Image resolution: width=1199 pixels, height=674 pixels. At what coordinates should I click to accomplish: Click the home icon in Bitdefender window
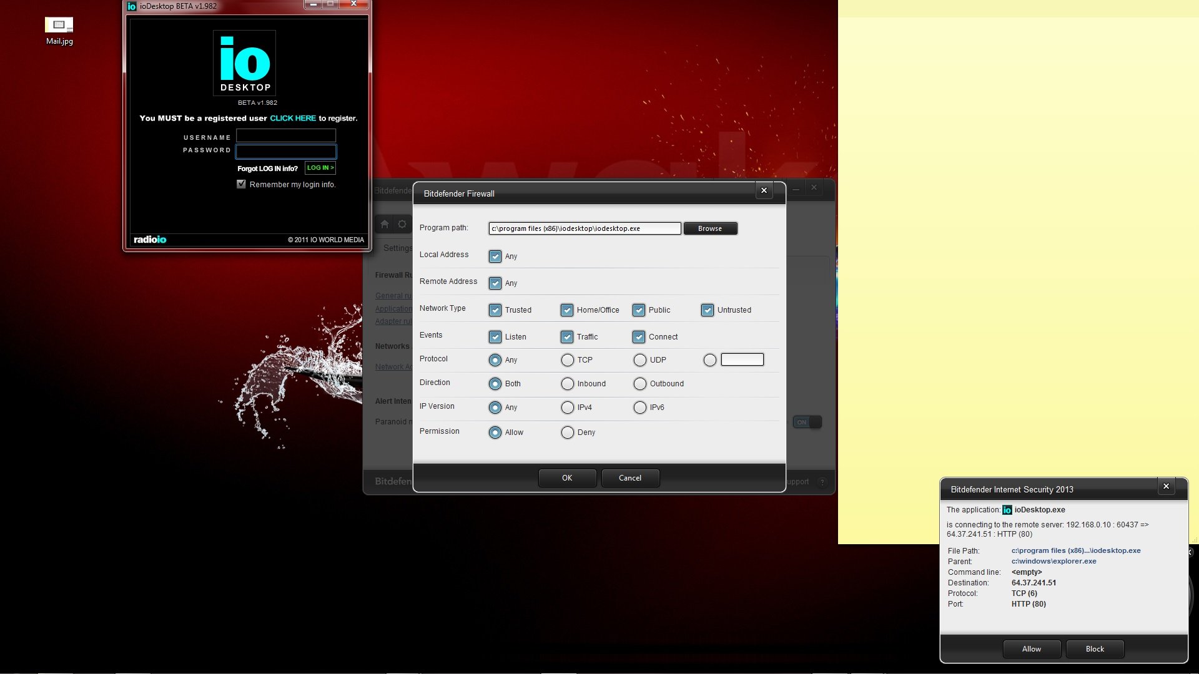[385, 224]
